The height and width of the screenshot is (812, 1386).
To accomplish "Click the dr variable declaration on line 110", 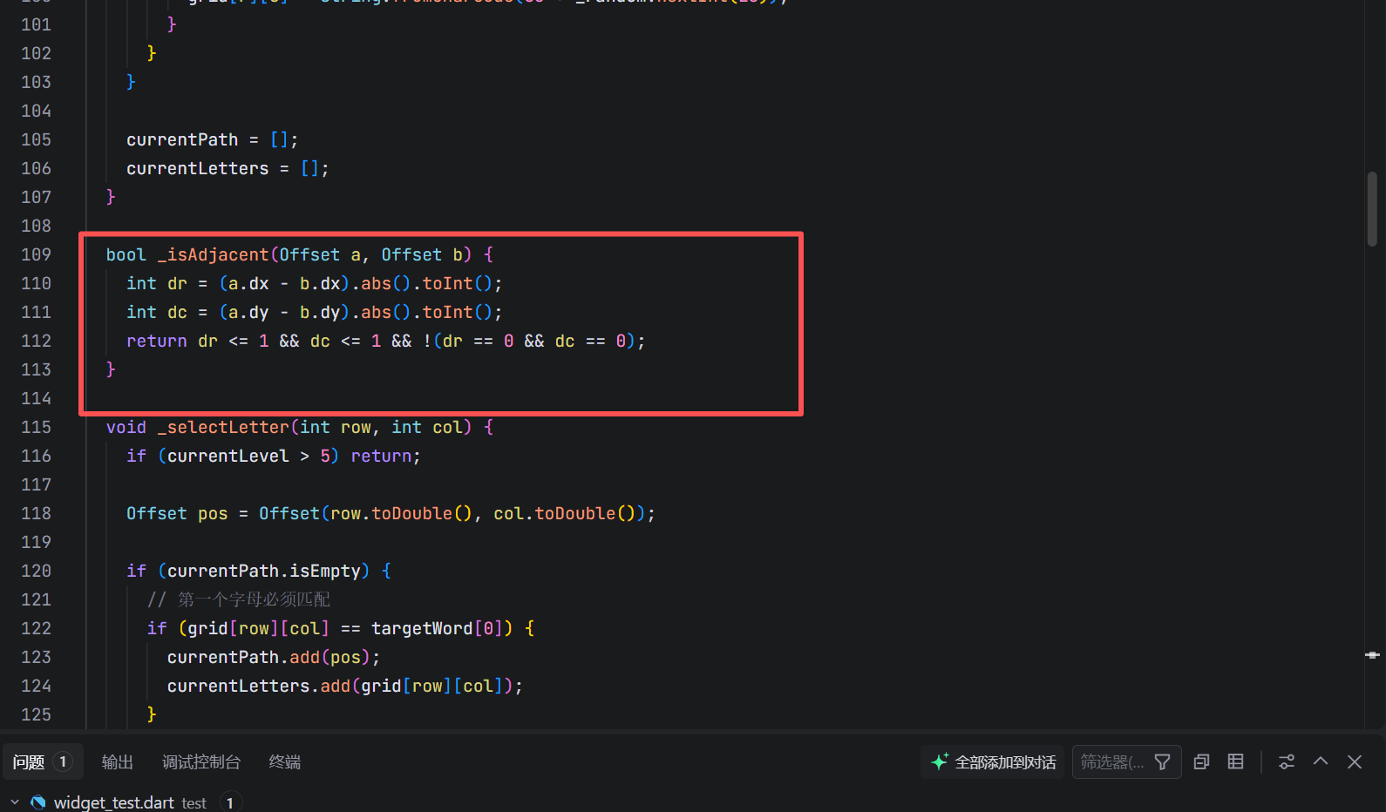I will coord(177,283).
